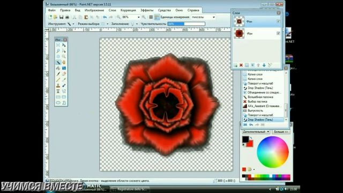The width and height of the screenshot is (343, 193).
Task: Click the Undo arrow in toolbar
Action: pyautogui.click(x=105, y=17)
